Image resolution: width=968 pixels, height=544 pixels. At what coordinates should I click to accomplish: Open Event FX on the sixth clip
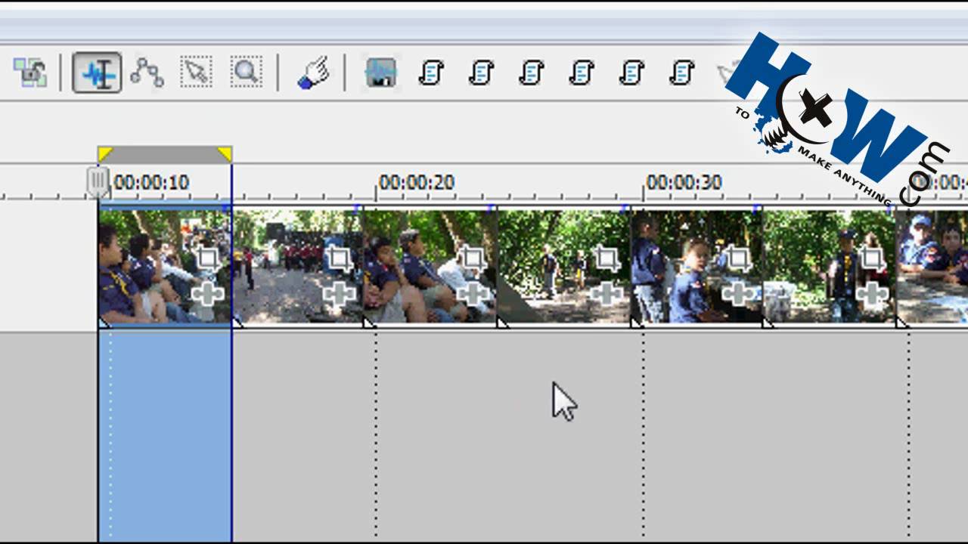click(872, 295)
